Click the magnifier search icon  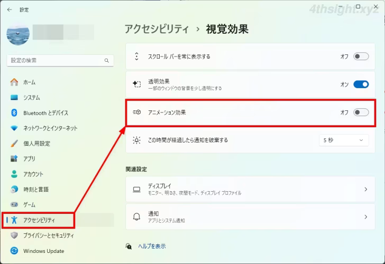tap(107, 60)
